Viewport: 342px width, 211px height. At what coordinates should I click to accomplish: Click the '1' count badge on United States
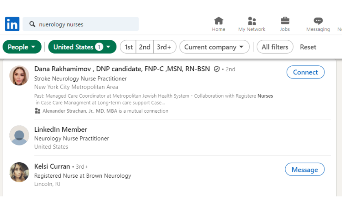point(99,47)
